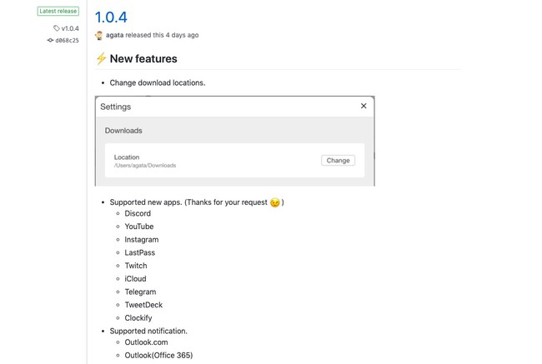Image resolution: width=542 pixels, height=364 pixels.
Task: Select the Outlook(Office 365) list item
Action: point(158,357)
